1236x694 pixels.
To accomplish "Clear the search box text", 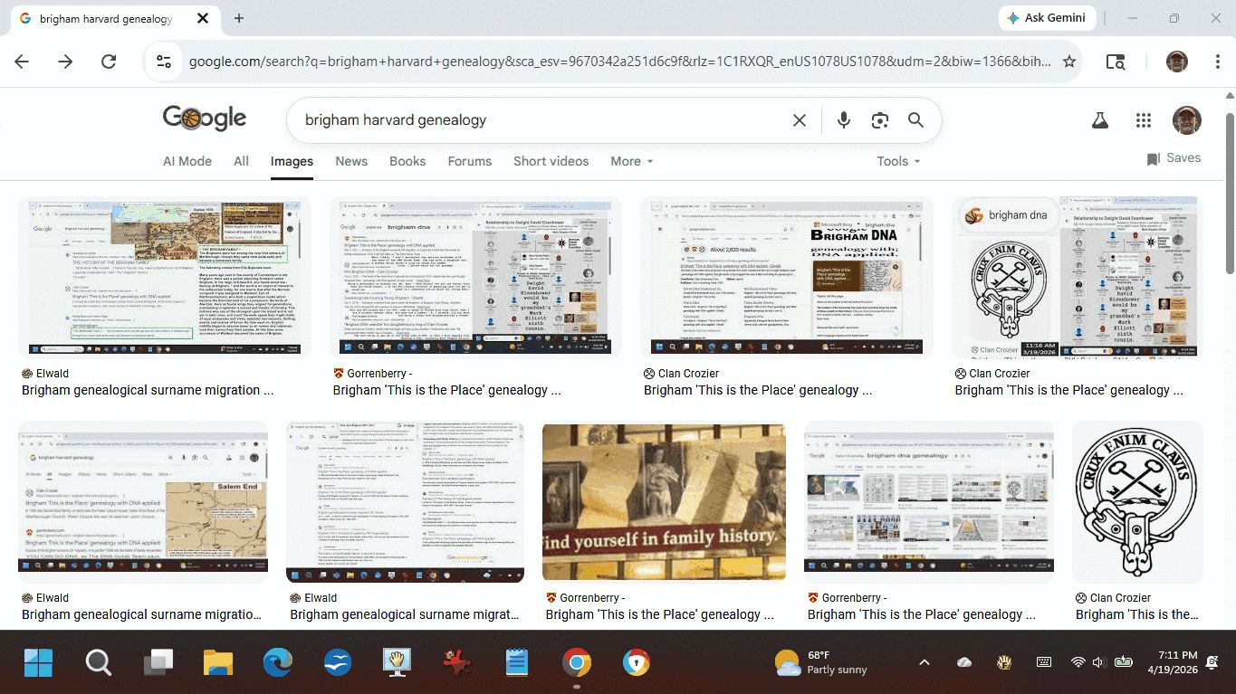I will point(799,120).
